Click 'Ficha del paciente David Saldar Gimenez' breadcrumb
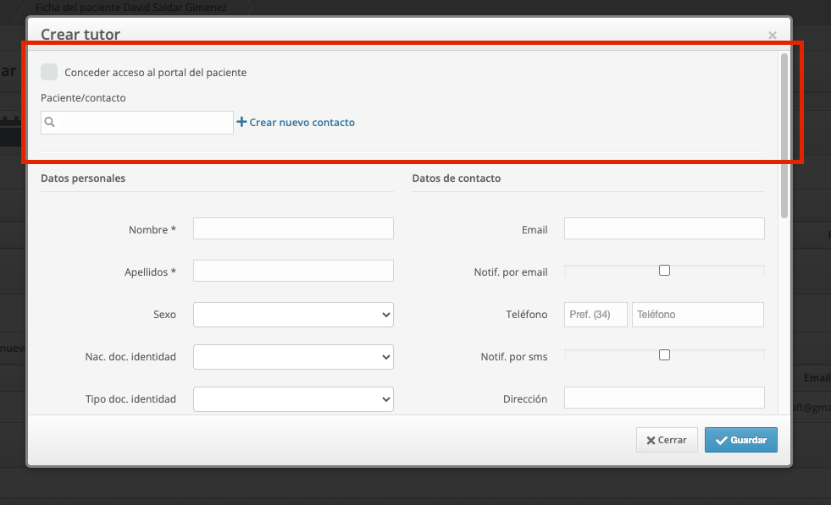The width and height of the screenshot is (831, 505). tap(131, 8)
